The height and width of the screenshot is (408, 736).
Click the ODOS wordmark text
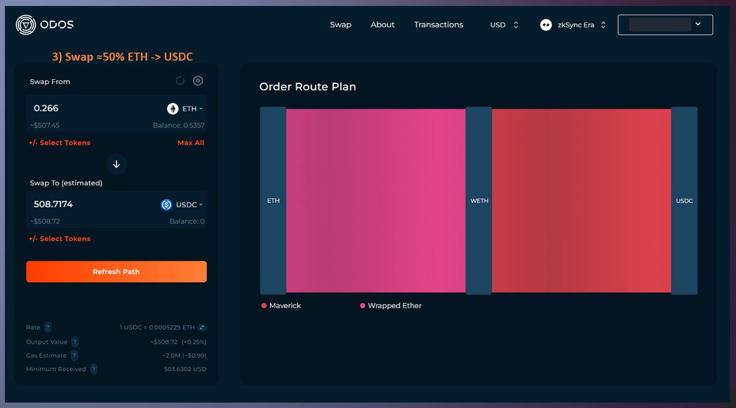pyautogui.click(x=58, y=25)
